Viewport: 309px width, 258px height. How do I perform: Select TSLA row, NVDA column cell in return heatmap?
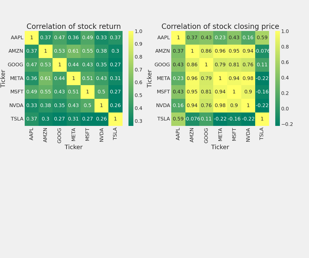[x=101, y=119]
